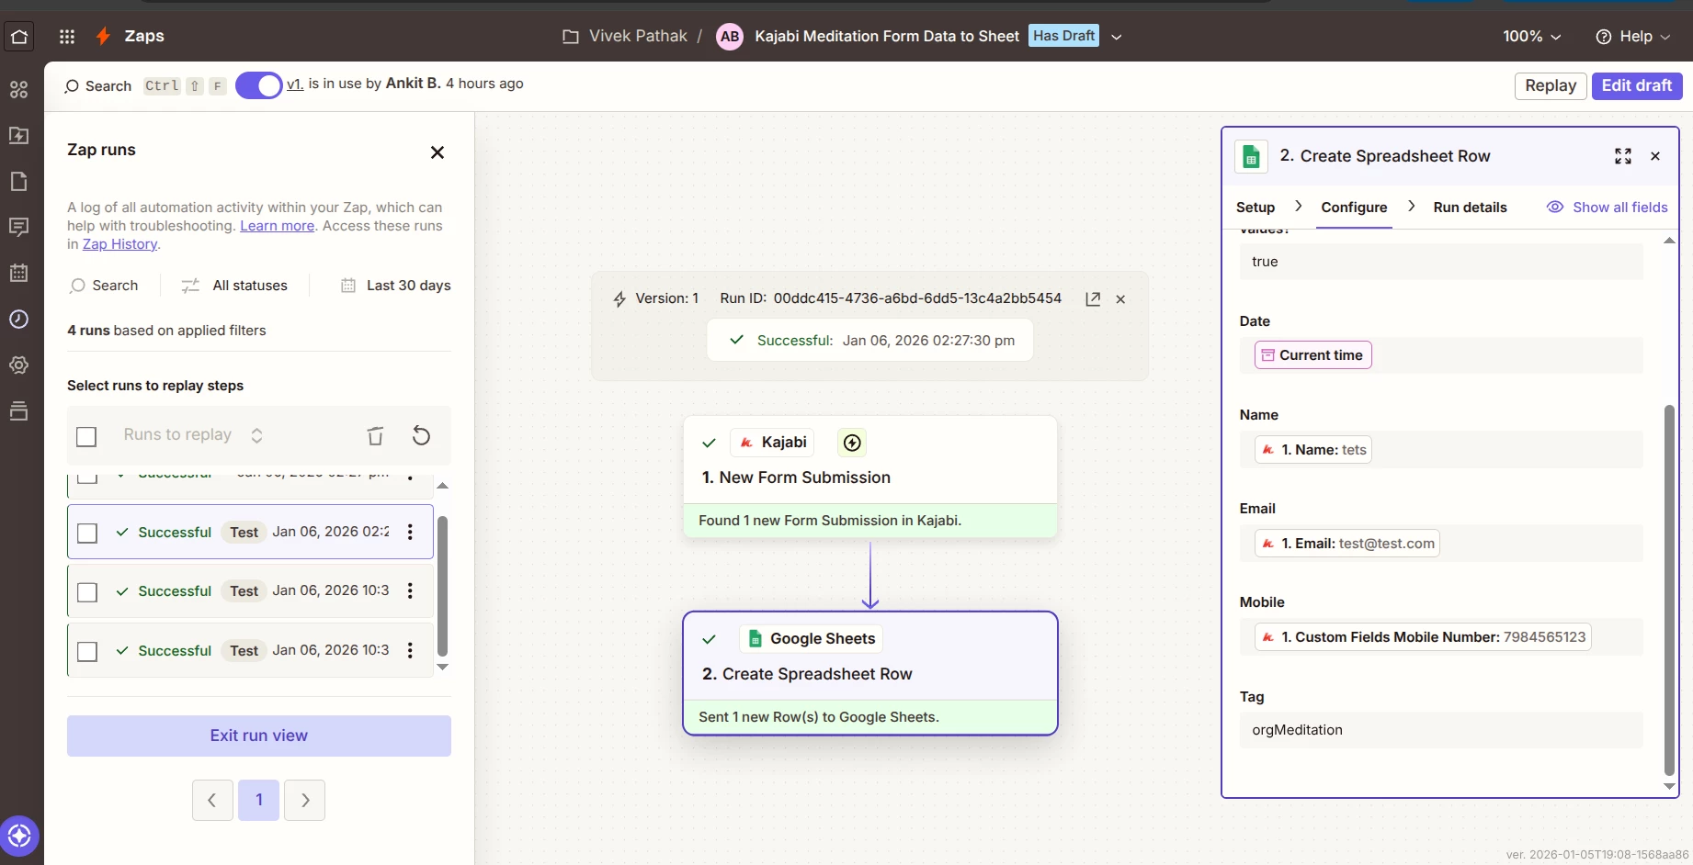This screenshot has height=865, width=1693.
Task: Open the Zapier home icon
Action: [x=19, y=37]
